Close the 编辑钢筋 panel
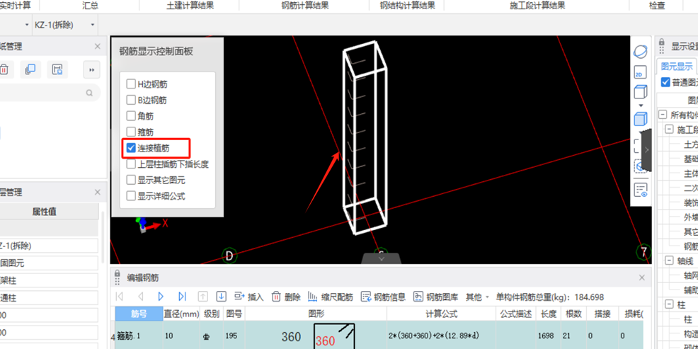The height and width of the screenshot is (349, 698). pos(641,278)
